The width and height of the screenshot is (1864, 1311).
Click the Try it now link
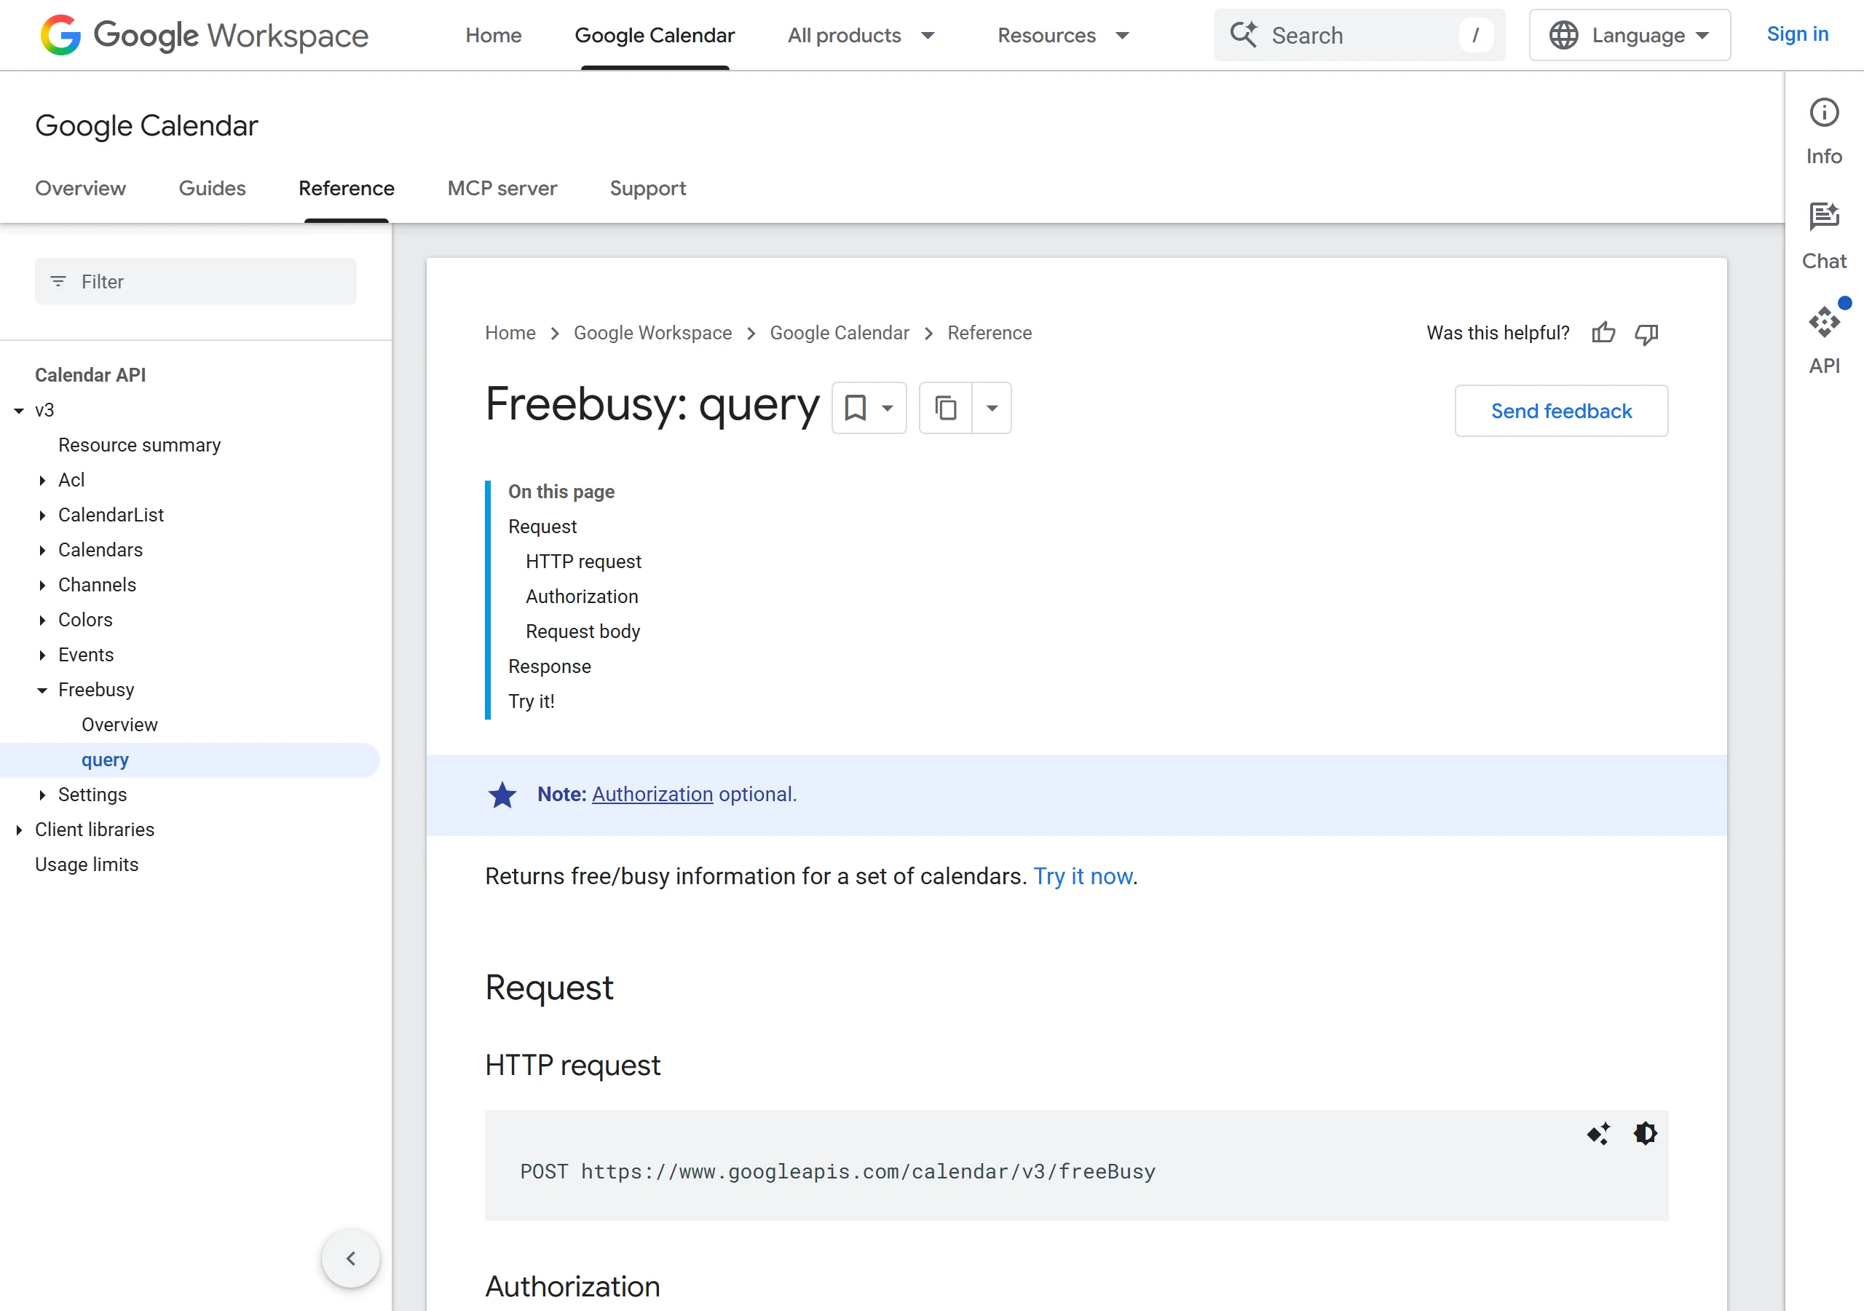1082,876
